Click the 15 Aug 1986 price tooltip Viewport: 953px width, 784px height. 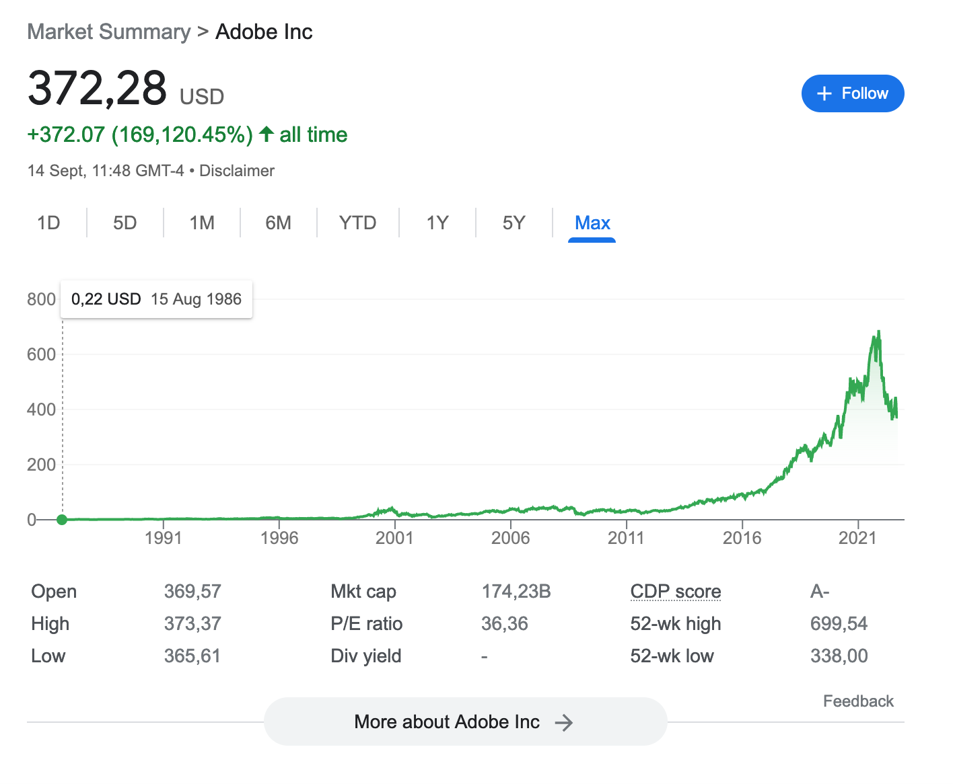point(156,299)
